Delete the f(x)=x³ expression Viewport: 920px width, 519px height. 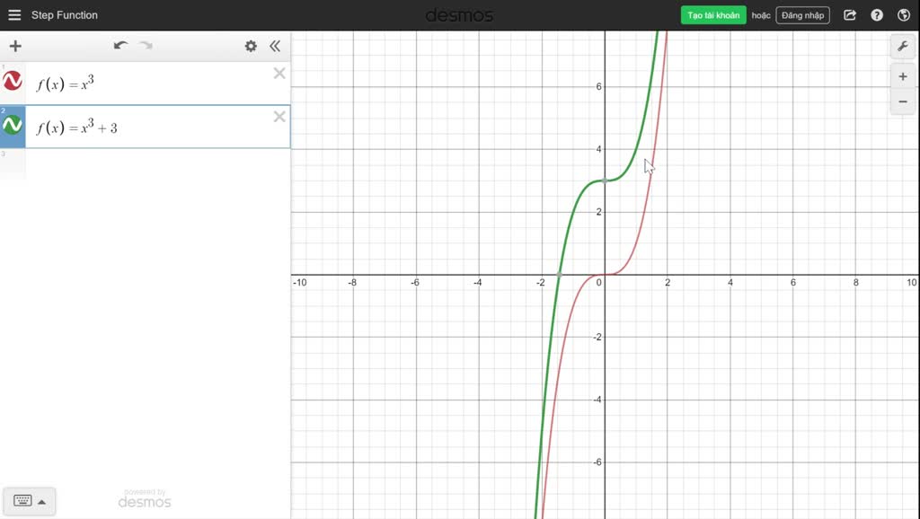(279, 74)
